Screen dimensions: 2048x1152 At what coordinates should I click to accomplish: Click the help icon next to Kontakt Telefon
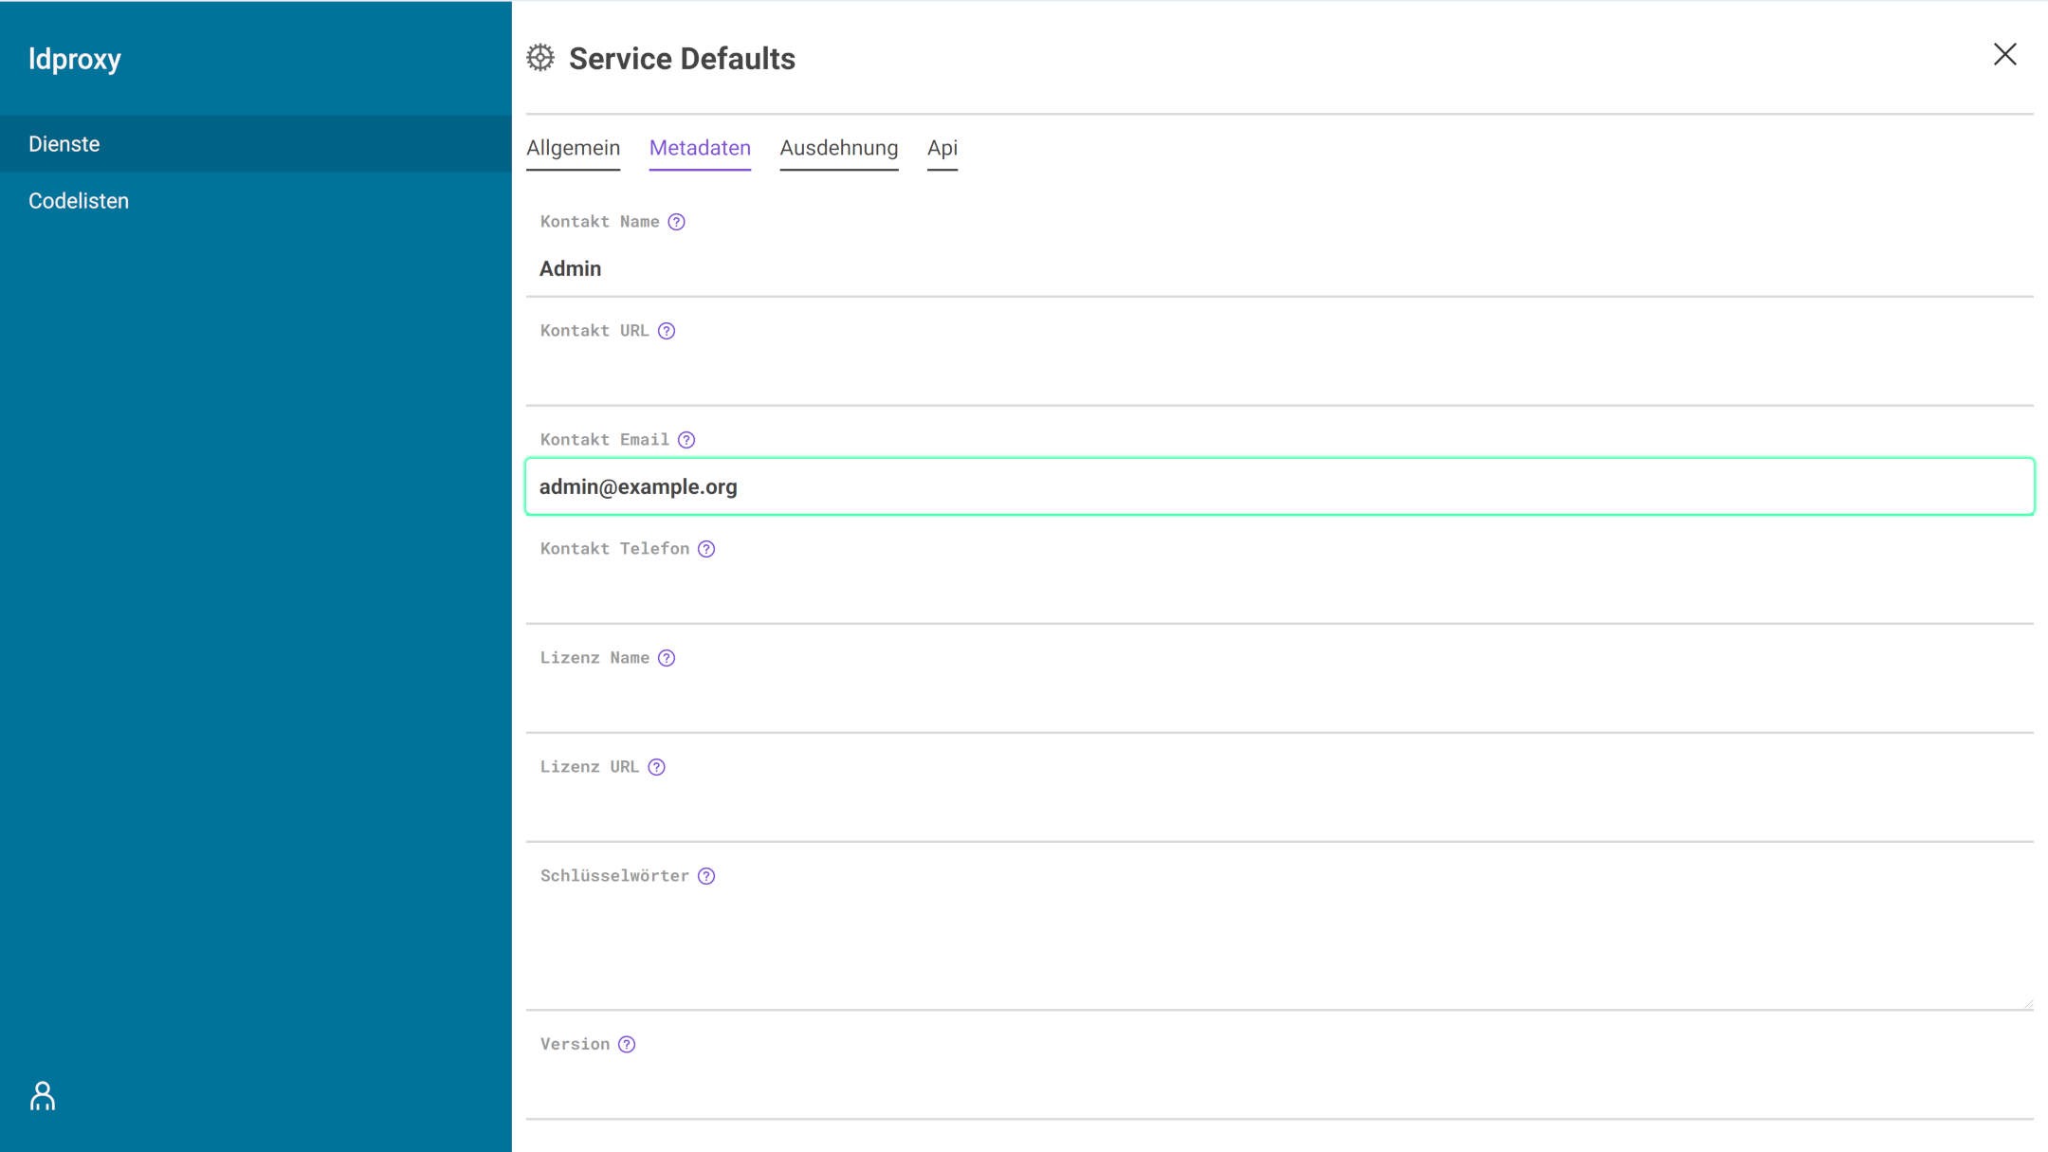click(x=707, y=549)
